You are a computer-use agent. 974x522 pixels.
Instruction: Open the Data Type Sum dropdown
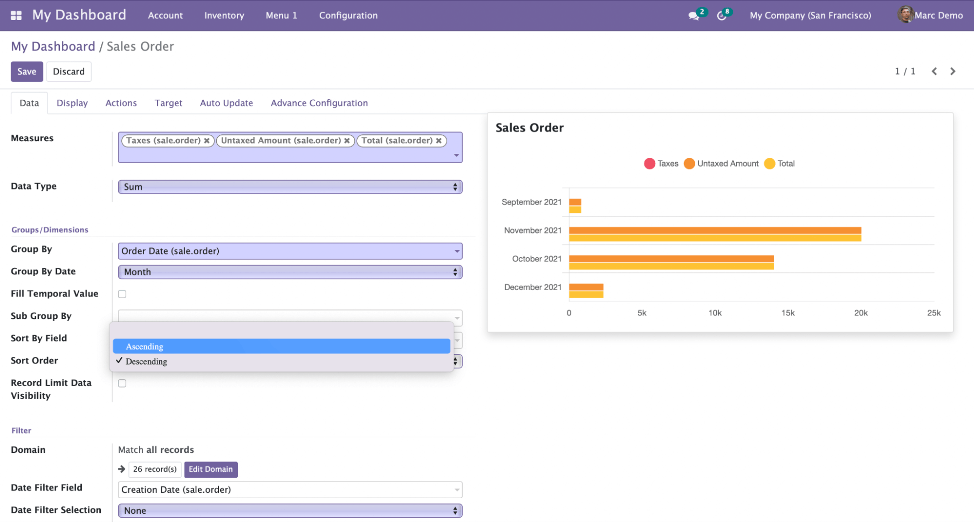290,187
